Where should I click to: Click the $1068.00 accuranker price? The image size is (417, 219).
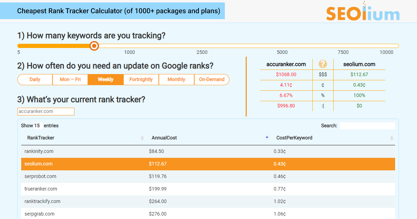coord(286,75)
